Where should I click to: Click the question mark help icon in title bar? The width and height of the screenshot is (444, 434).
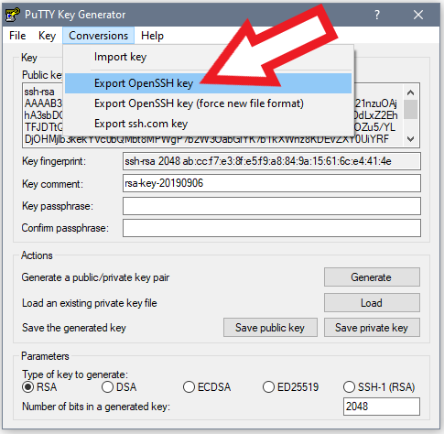(377, 15)
